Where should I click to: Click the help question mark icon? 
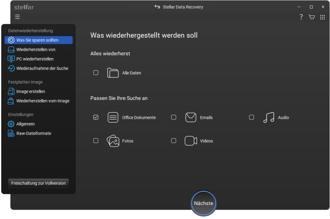pyautogui.click(x=301, y=17)
